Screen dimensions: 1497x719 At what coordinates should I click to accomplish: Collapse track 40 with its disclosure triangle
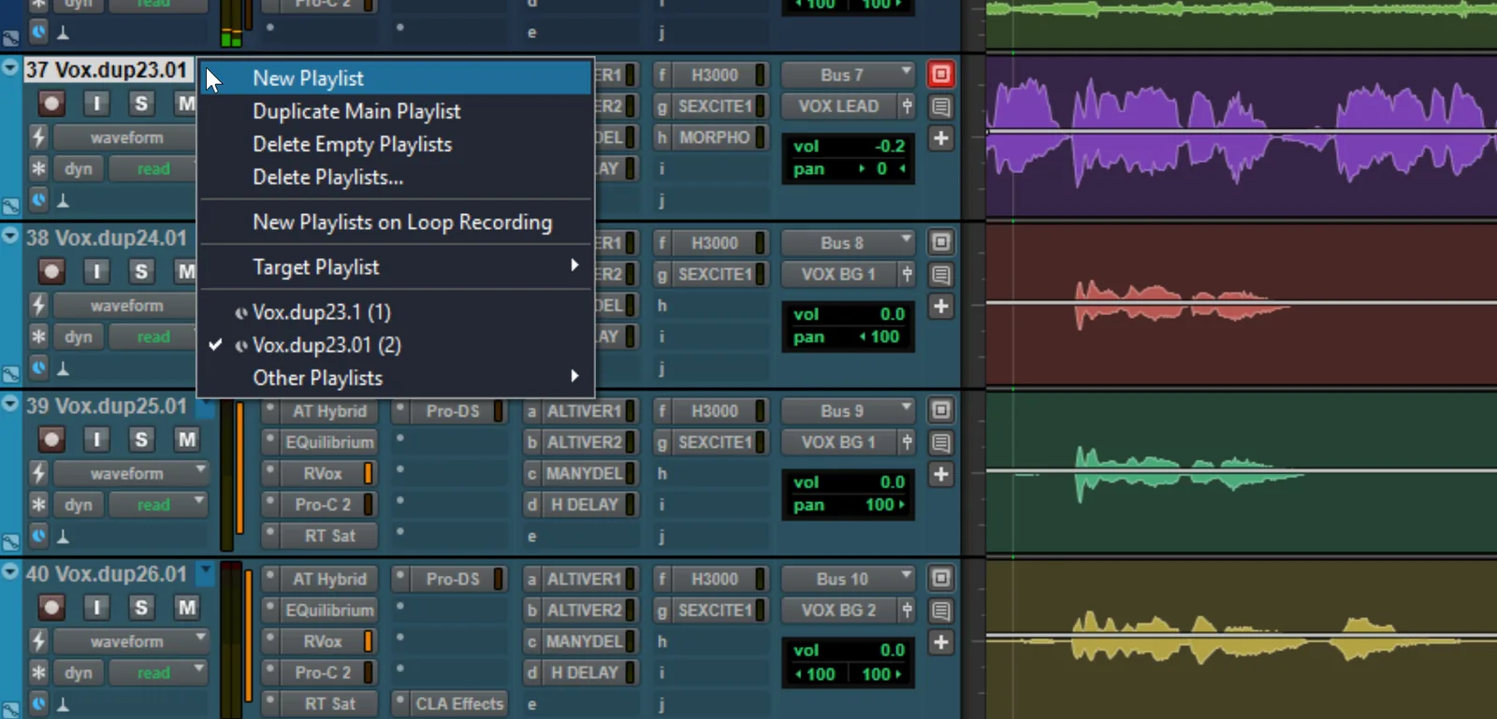click(10, 571)
